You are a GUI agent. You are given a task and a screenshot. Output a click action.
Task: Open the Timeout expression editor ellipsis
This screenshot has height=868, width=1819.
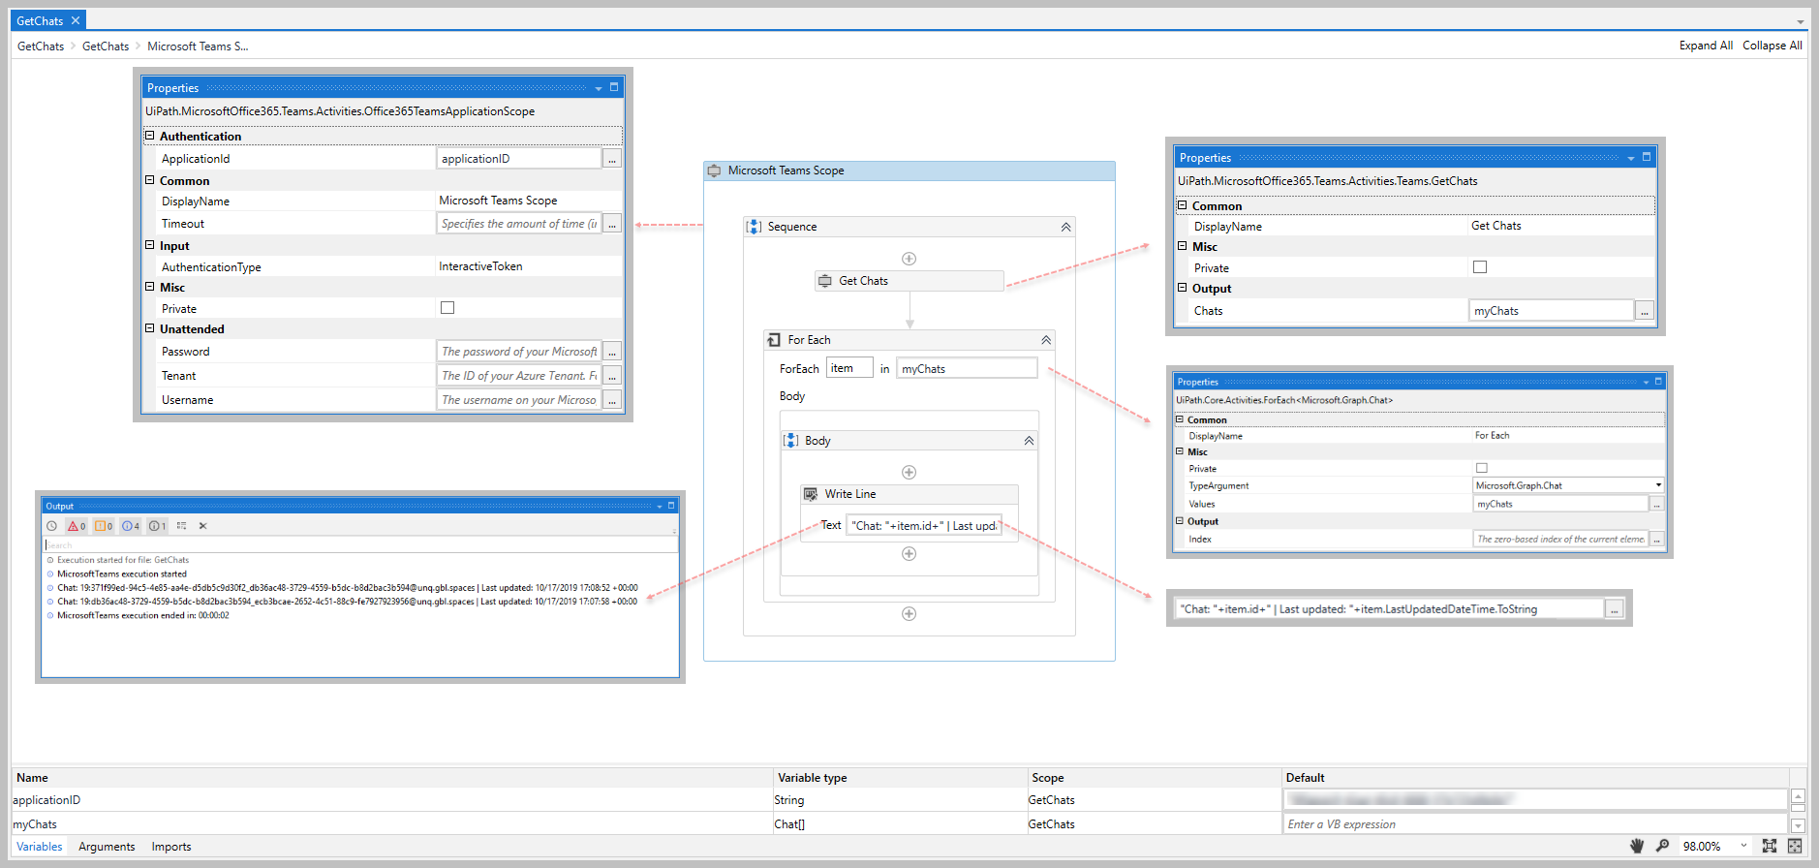(x=612, y=224)
